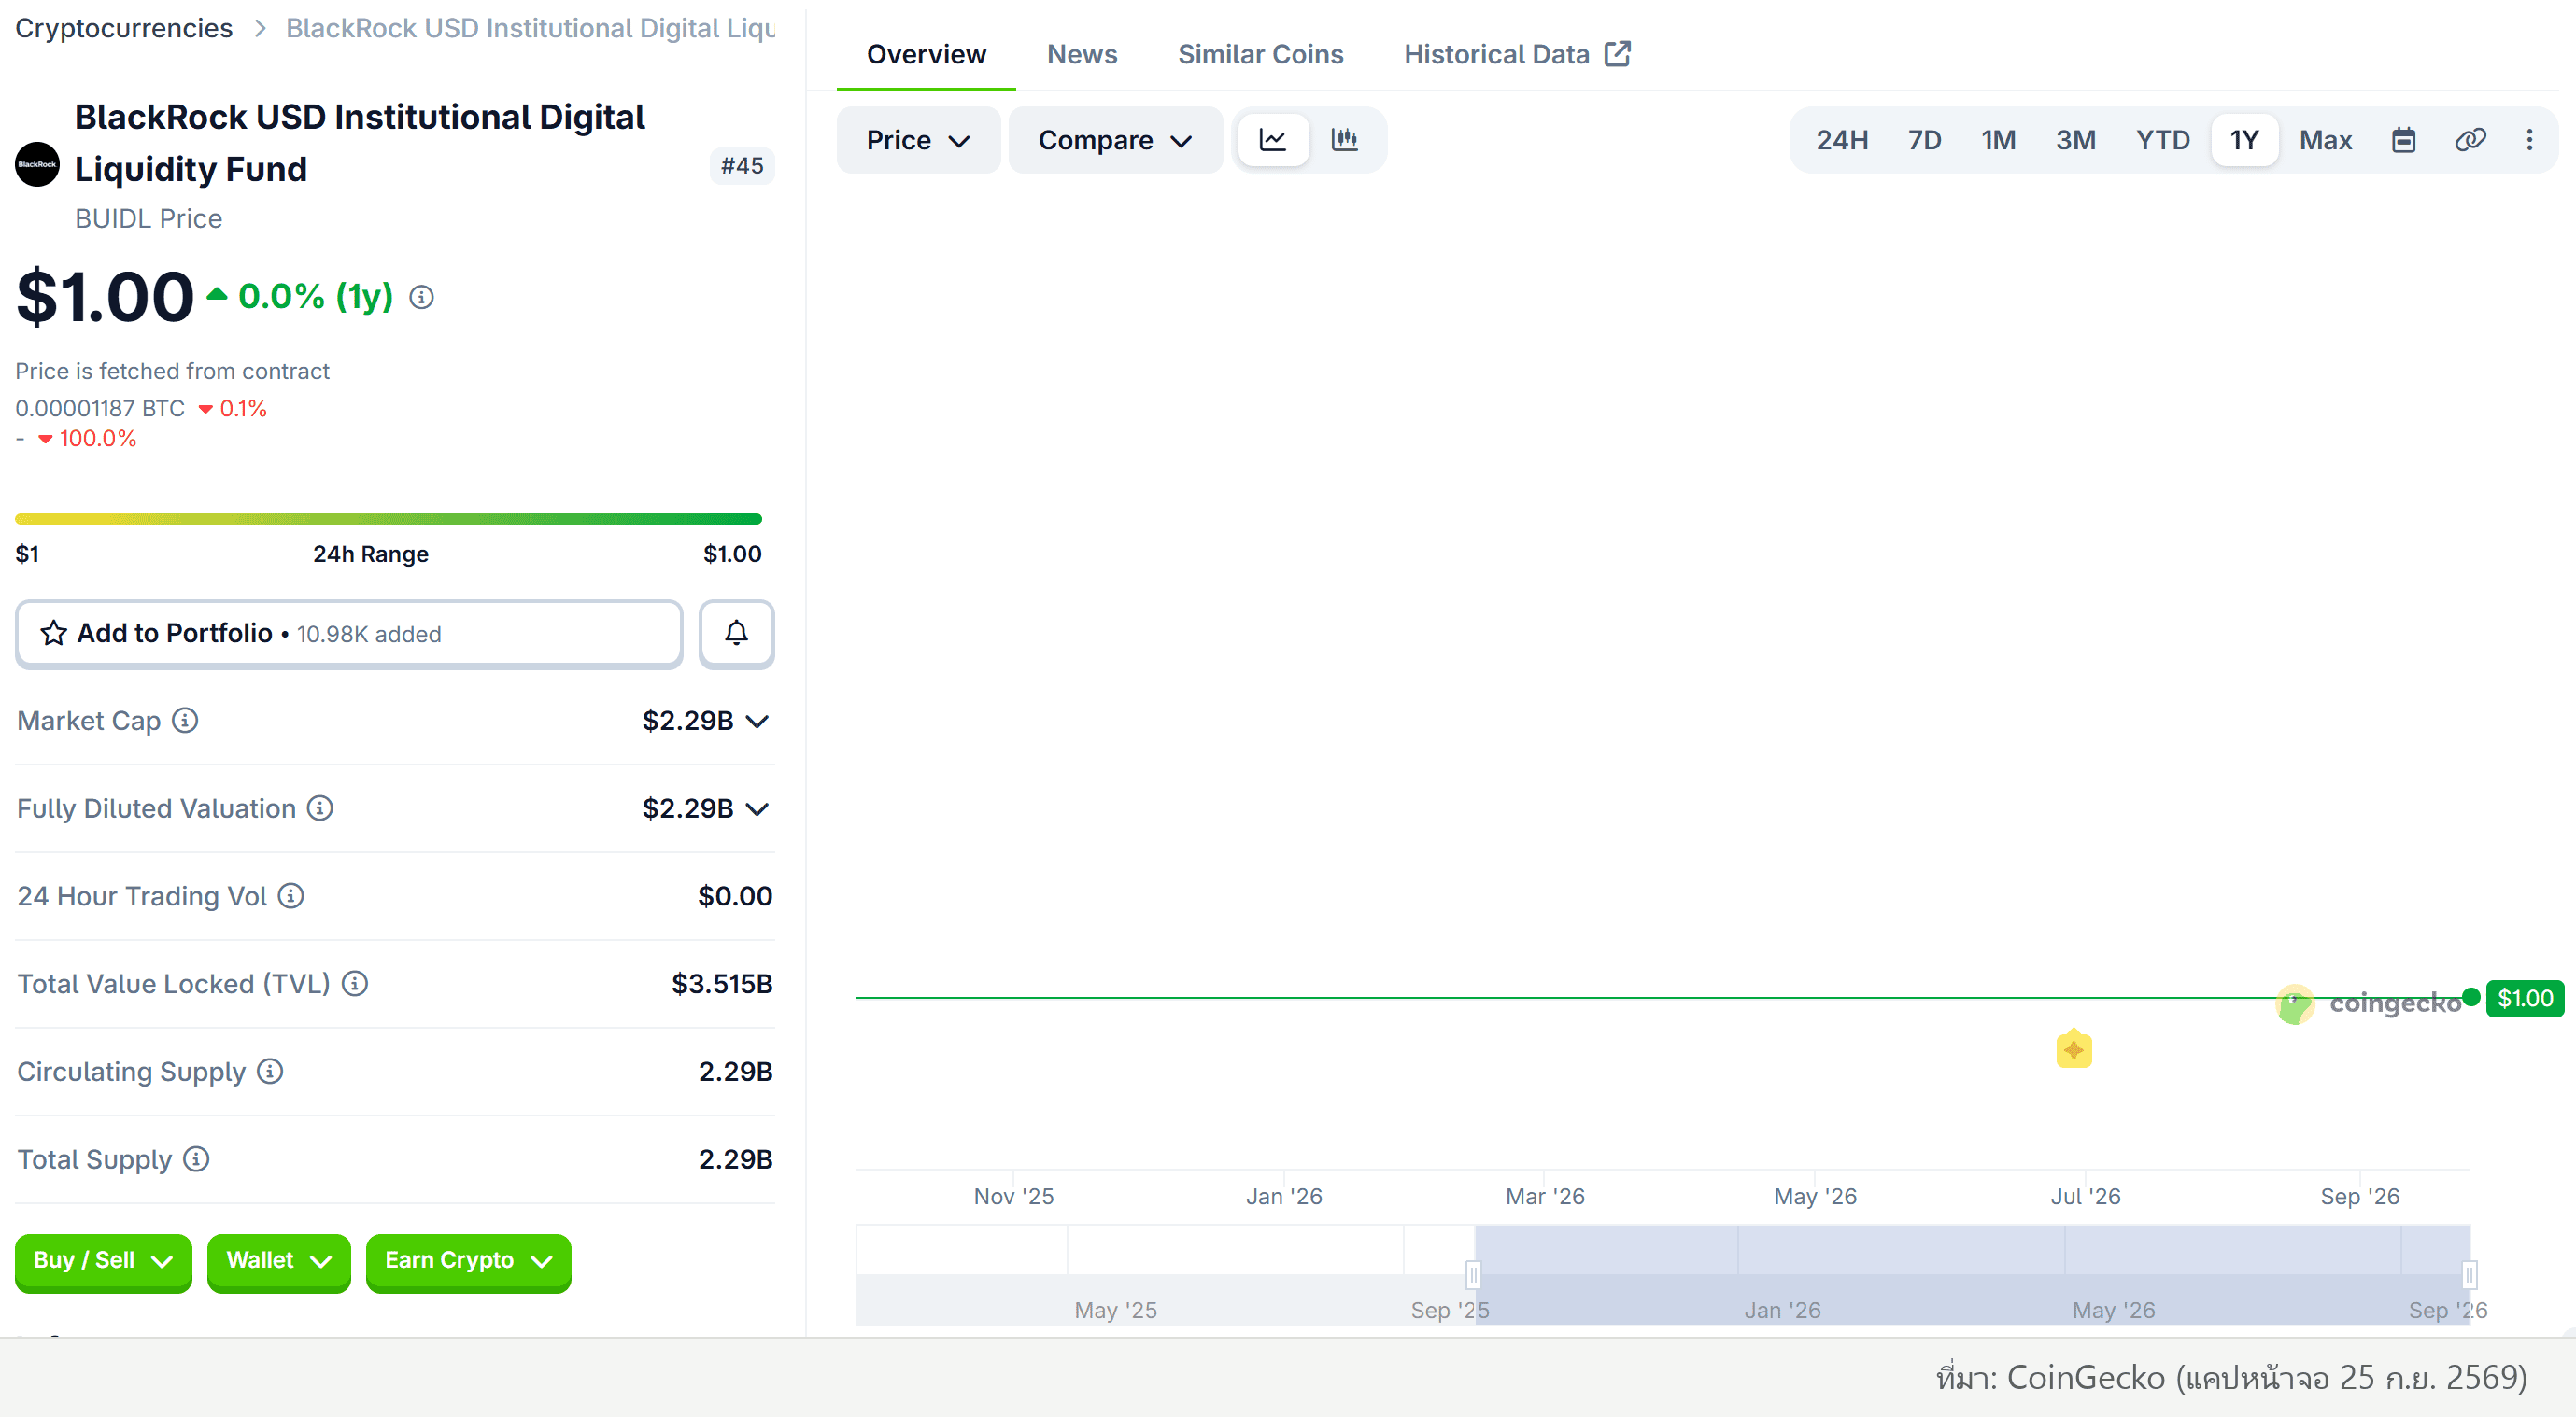The image size is (2576, 1417).
Task: Click the info icon next to 24 Hour Trading Vol
Action: [291, 895]
